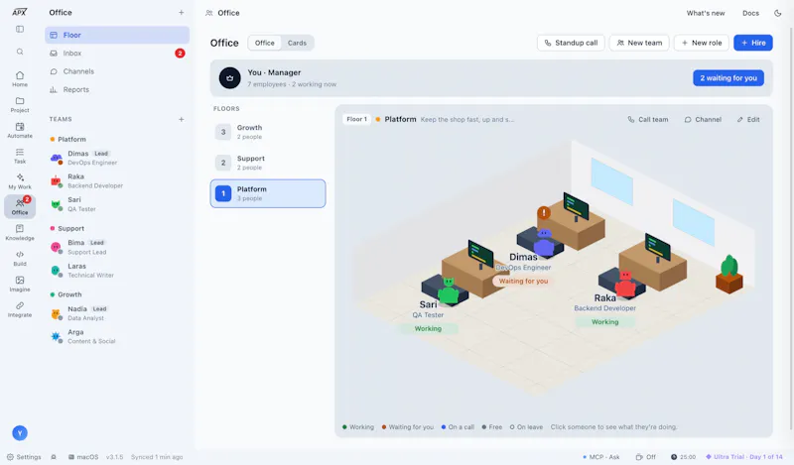Select floor 2 Support
Image resolution: width=794 pixels, height=465 pixels.
point(268,163)
